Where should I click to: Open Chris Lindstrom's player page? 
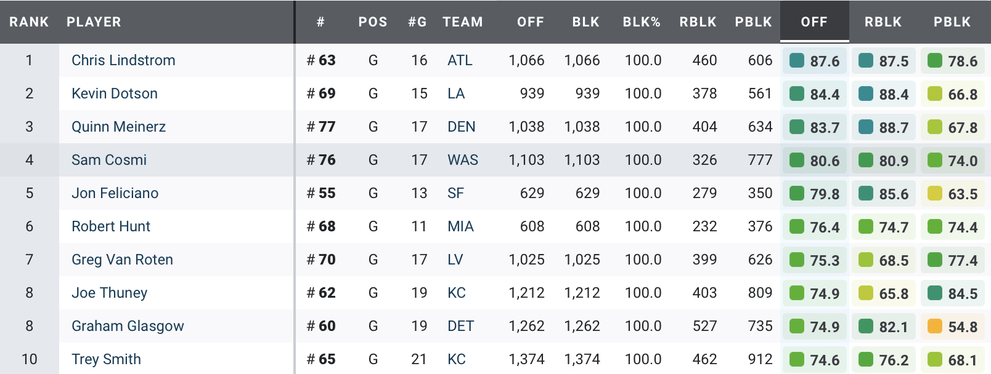click(123, 60)
